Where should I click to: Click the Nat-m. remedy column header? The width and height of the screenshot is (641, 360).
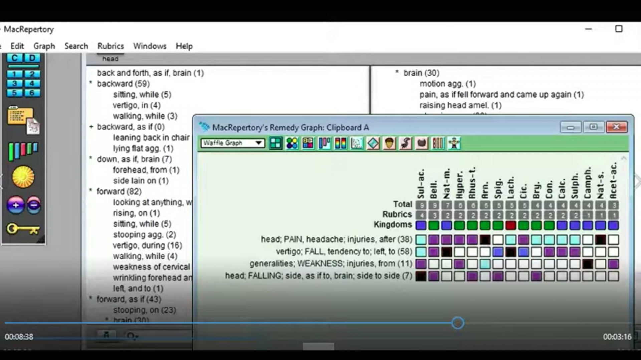[447, 184]
